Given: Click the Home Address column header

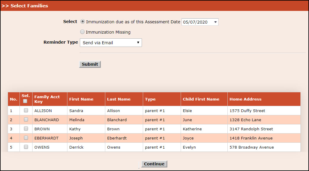Looking at the screenshot, I should point(245,99).
